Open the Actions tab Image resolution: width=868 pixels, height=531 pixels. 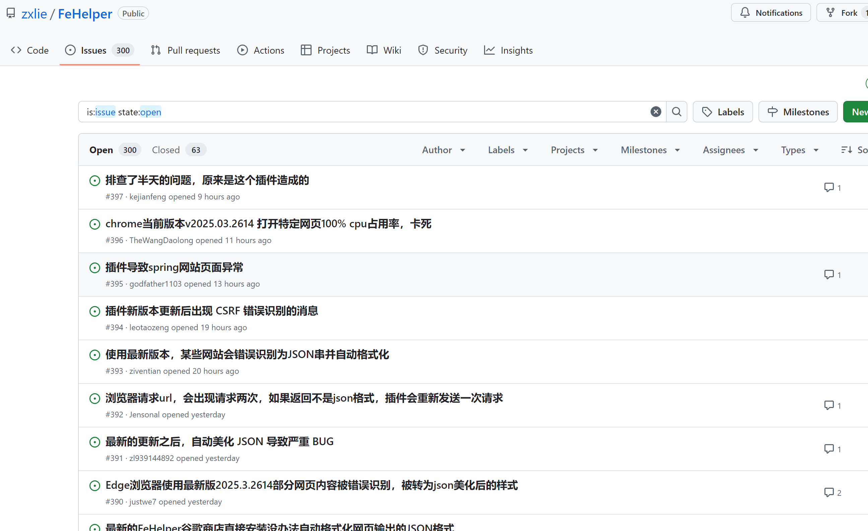point(261,50)
